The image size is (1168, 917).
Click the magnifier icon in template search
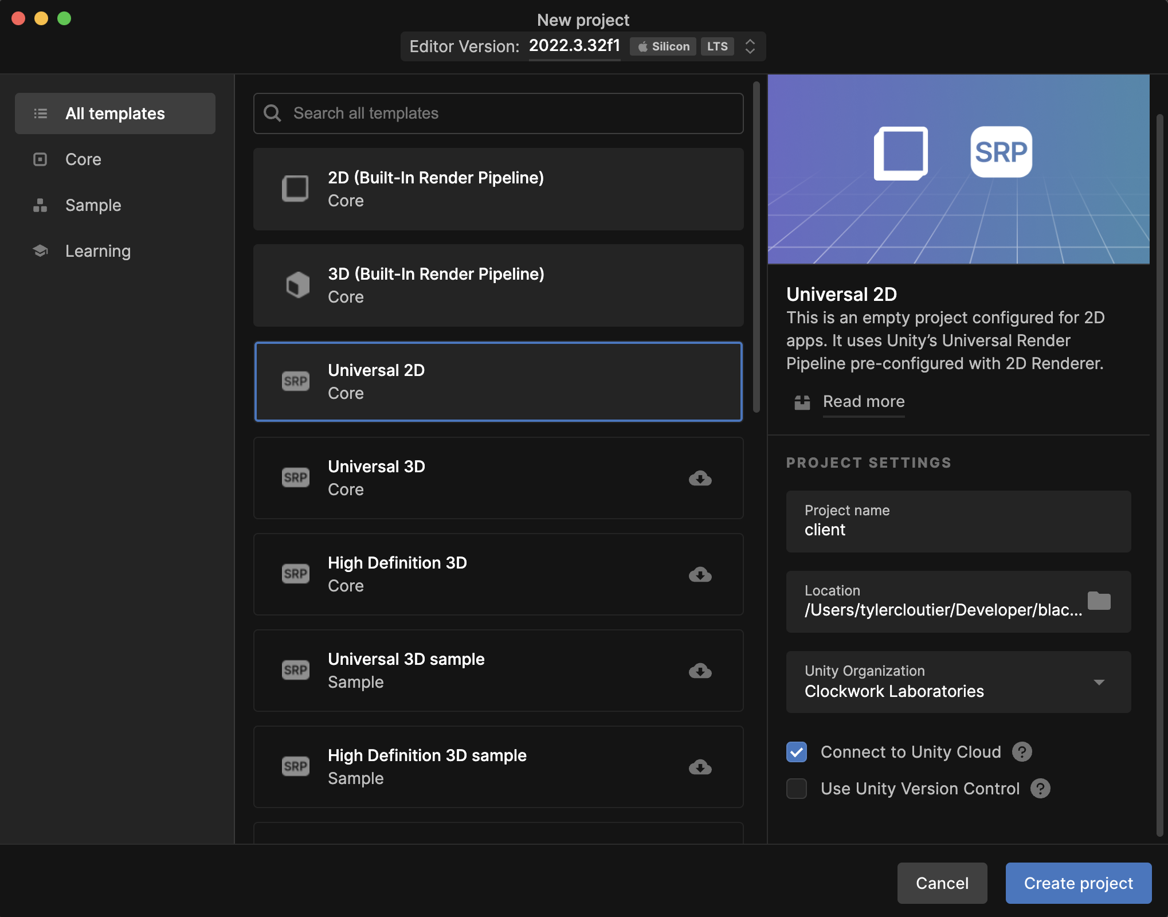pos(272,113)
